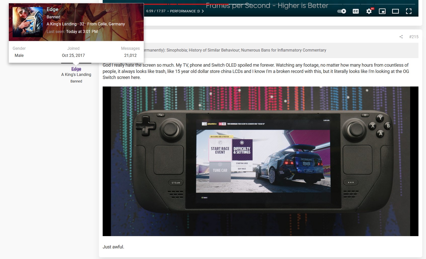Share post #215 icon
Screen dimensions: 426x259
pyautogui.click(x=401, y=37)
